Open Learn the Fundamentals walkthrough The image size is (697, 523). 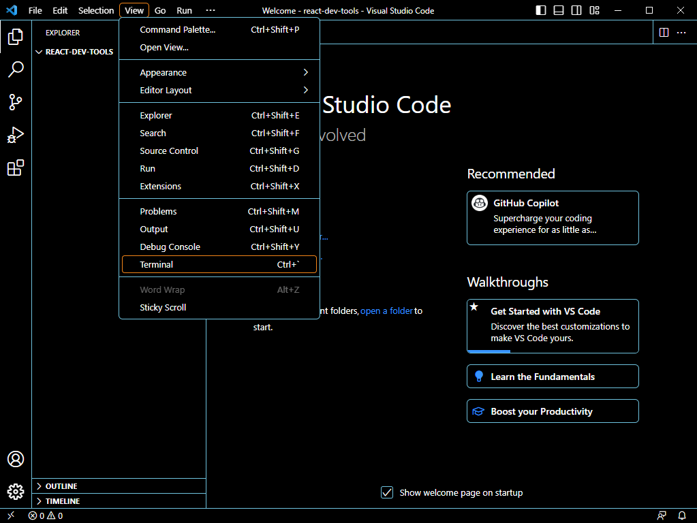click(553, 377)
